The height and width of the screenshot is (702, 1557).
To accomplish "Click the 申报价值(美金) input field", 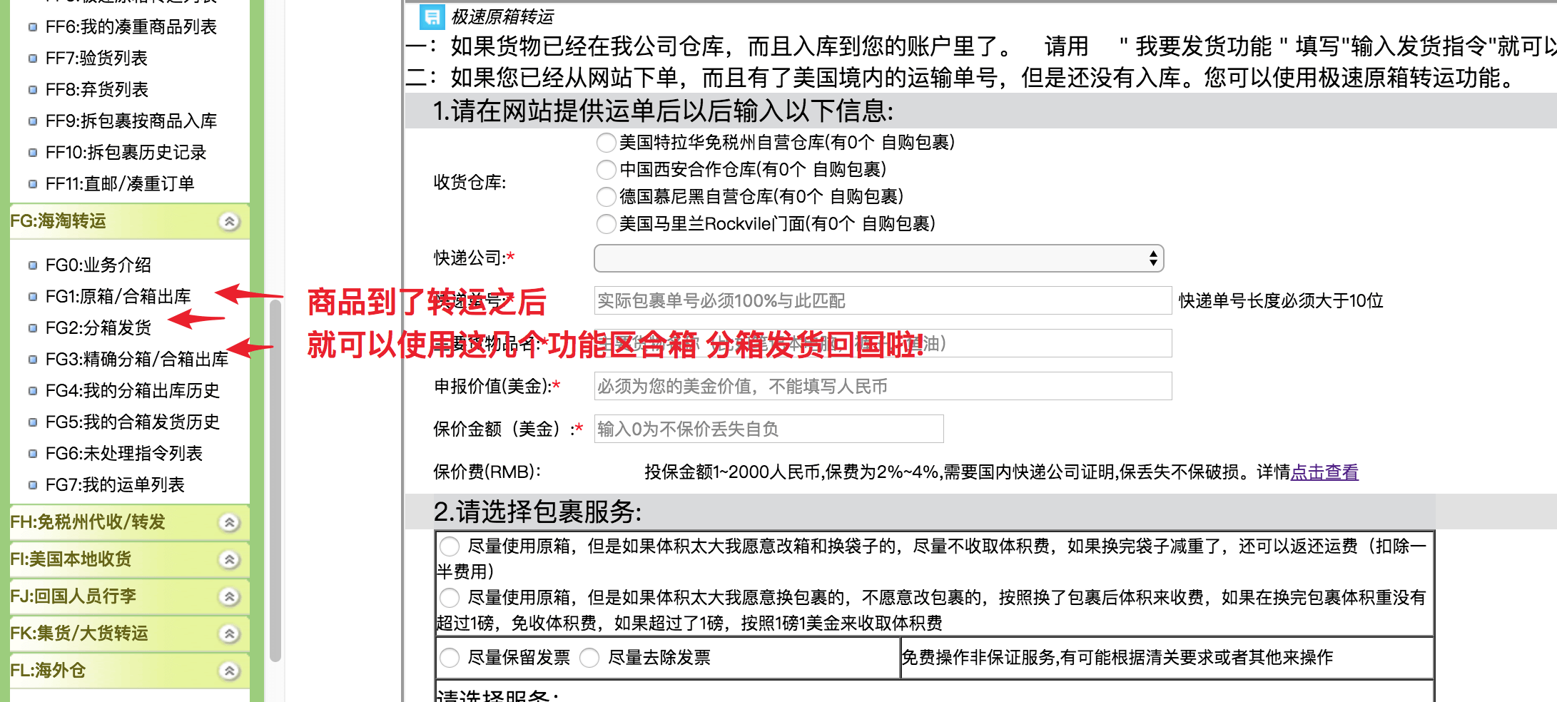I will click(x=883, y=387).
